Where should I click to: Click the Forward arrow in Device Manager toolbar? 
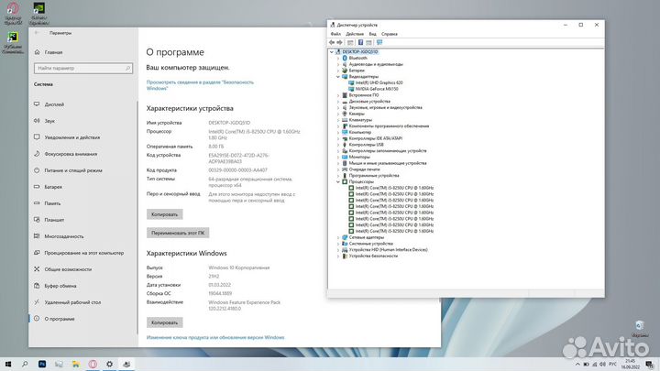point(340,42)
